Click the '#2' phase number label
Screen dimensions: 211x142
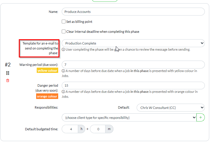point(8,64)
